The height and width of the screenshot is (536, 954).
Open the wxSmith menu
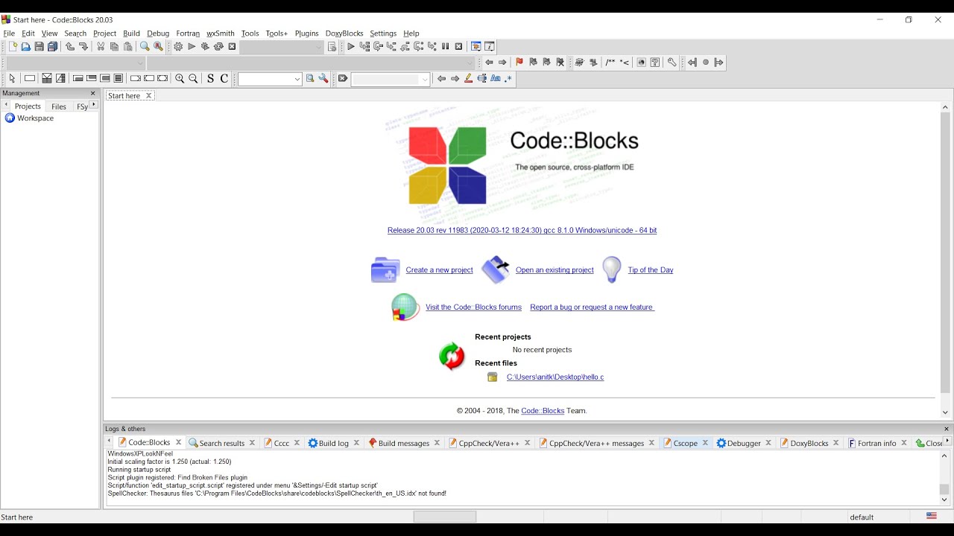coord(221,33)
